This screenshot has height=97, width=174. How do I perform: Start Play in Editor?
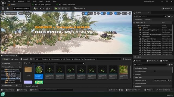[56, 8]
